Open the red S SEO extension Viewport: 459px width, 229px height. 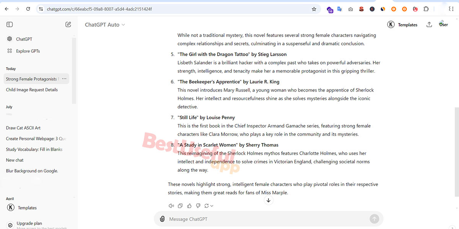pyautogui.click(x=361, y=9)
